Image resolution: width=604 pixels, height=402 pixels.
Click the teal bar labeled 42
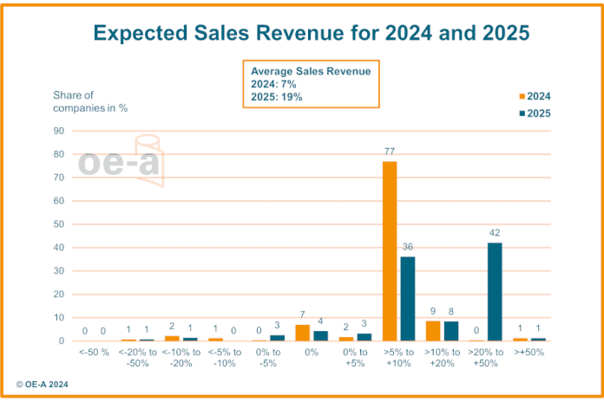(495, 291)
